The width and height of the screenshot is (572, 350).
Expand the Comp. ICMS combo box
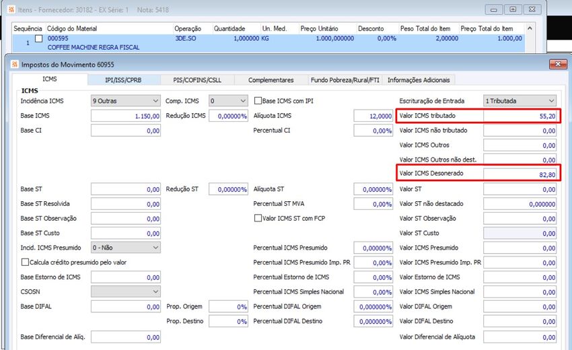(228, 101)
